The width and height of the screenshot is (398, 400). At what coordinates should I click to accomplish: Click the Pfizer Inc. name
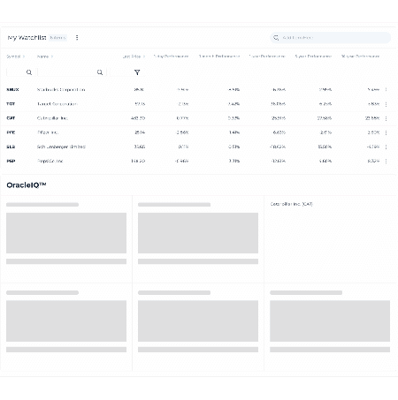coord(48,132)
